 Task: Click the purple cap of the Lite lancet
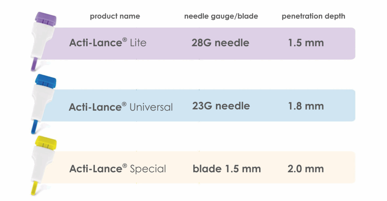pyautogui.click(x=46, y=18)
